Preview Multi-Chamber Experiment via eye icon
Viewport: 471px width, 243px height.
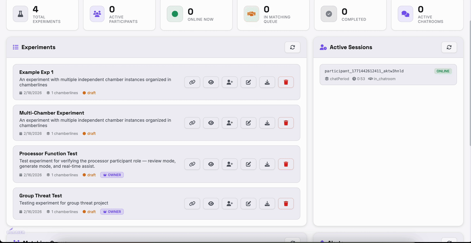pos(211,123)
